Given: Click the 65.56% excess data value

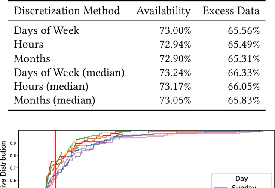Looking at the screenshot, I should click(244, 30).
